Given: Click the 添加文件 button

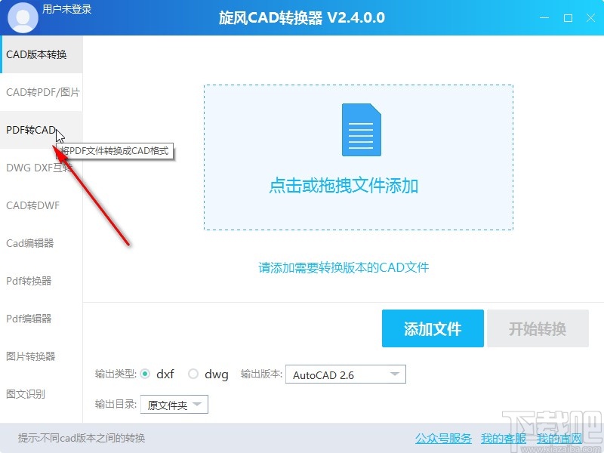Looking at the screenshot, I should click(433, 328).
